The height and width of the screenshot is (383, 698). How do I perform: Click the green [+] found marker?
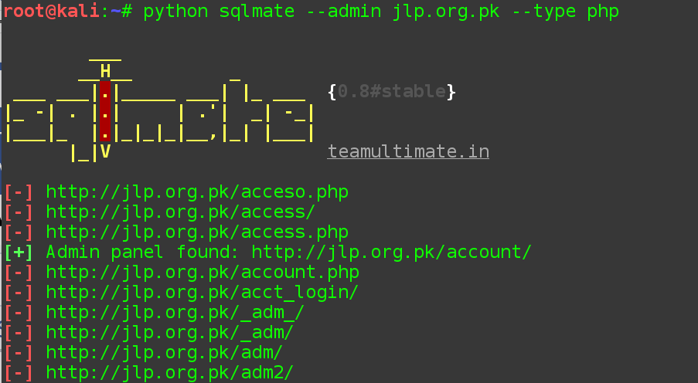pyautogui.click(x=19, y=253)
